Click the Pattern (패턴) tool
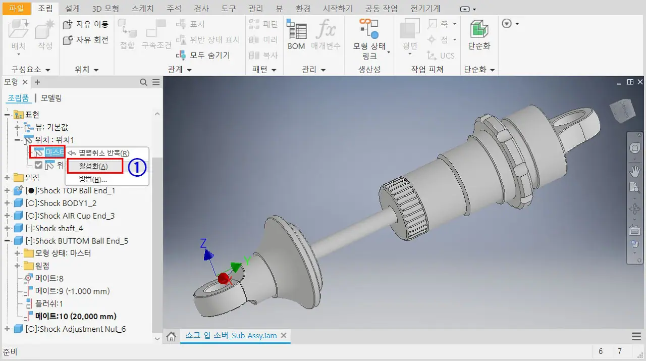The height and width of the screenshot is (361, 646). point(264,24)
